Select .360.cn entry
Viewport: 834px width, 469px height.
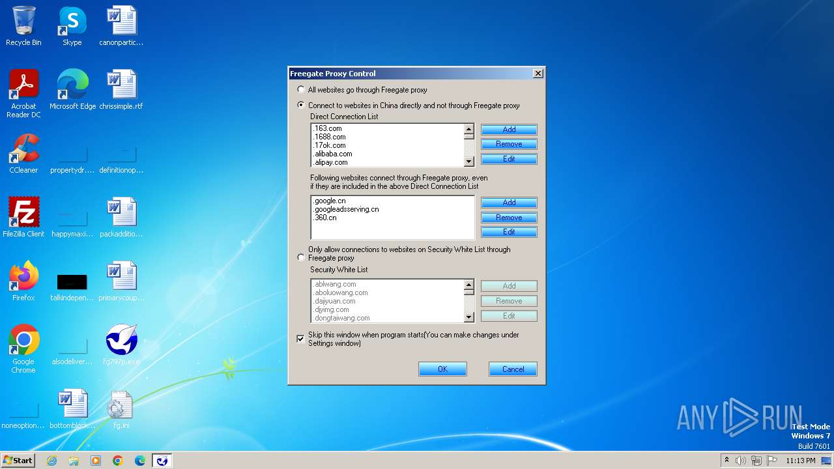(393, 218)
